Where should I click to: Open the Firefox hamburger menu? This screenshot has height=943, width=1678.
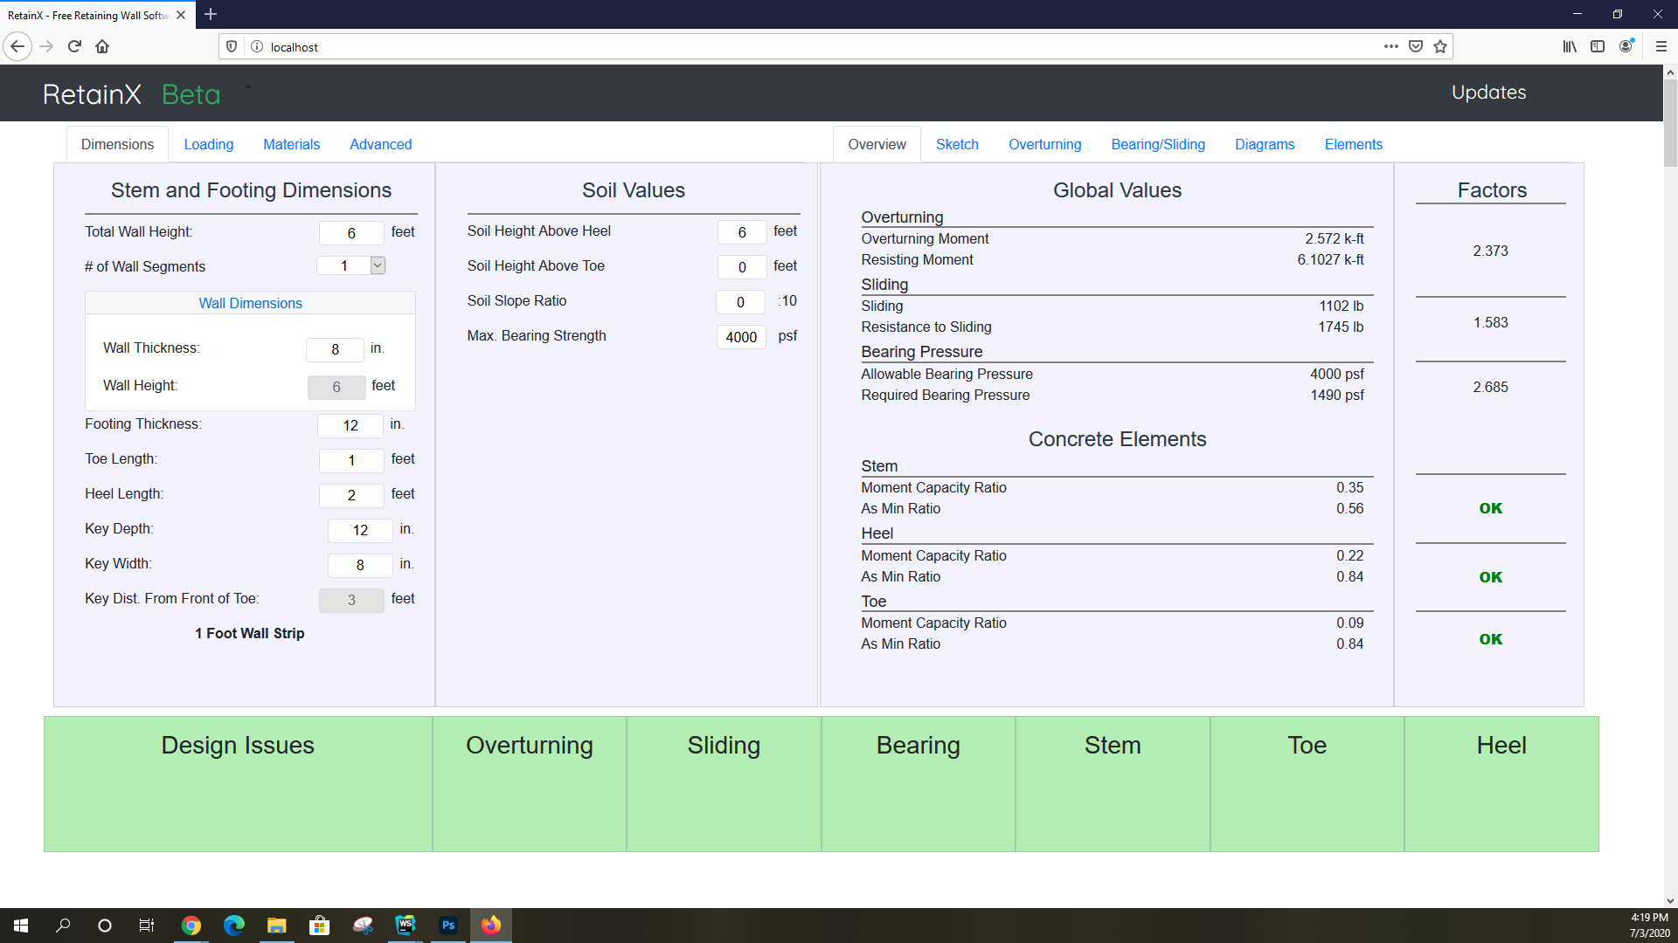1661,46
